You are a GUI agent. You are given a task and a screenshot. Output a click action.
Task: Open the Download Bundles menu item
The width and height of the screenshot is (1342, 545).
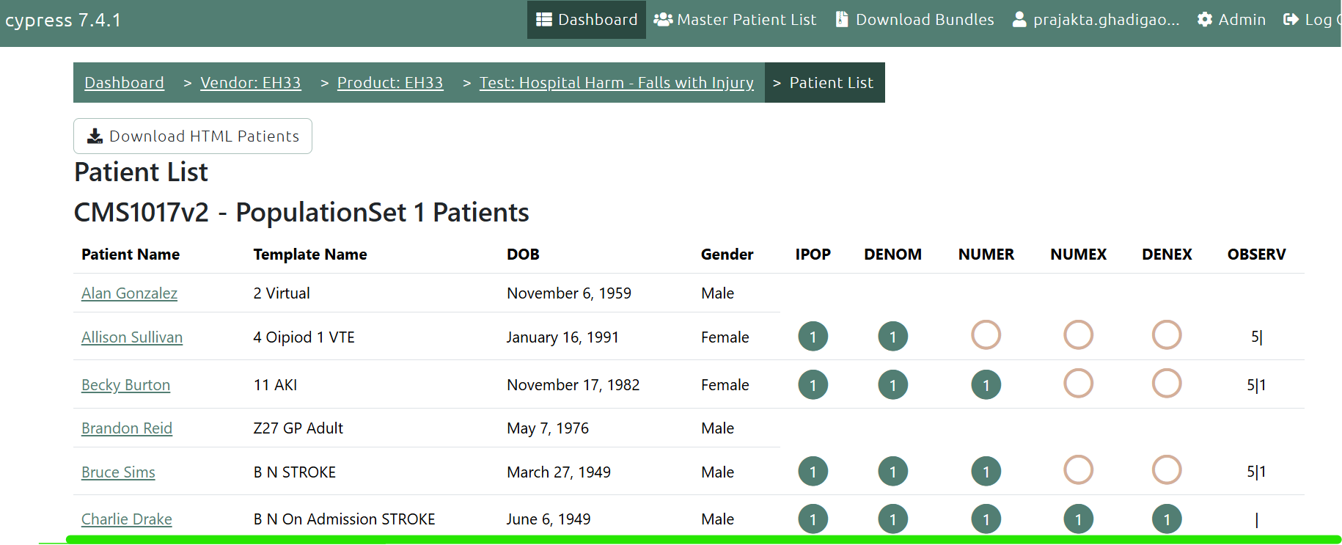pyautogui.click(x=924, y=20)
